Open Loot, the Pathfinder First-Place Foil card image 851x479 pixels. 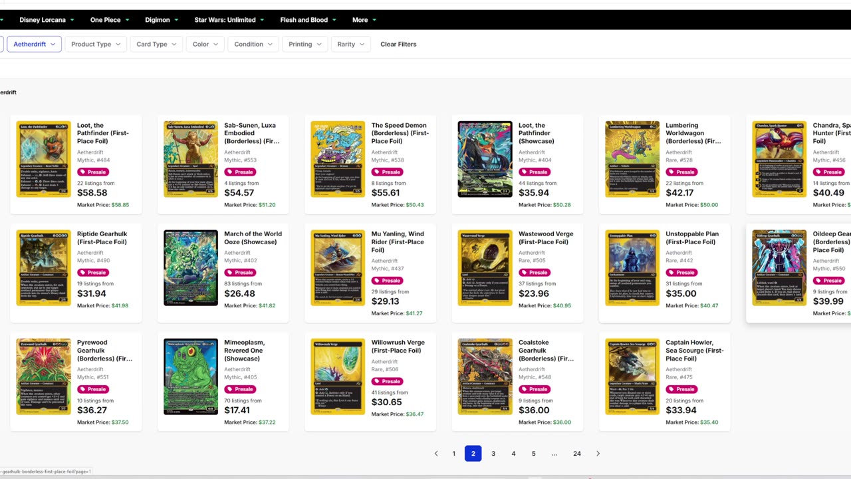click(43, 159)
